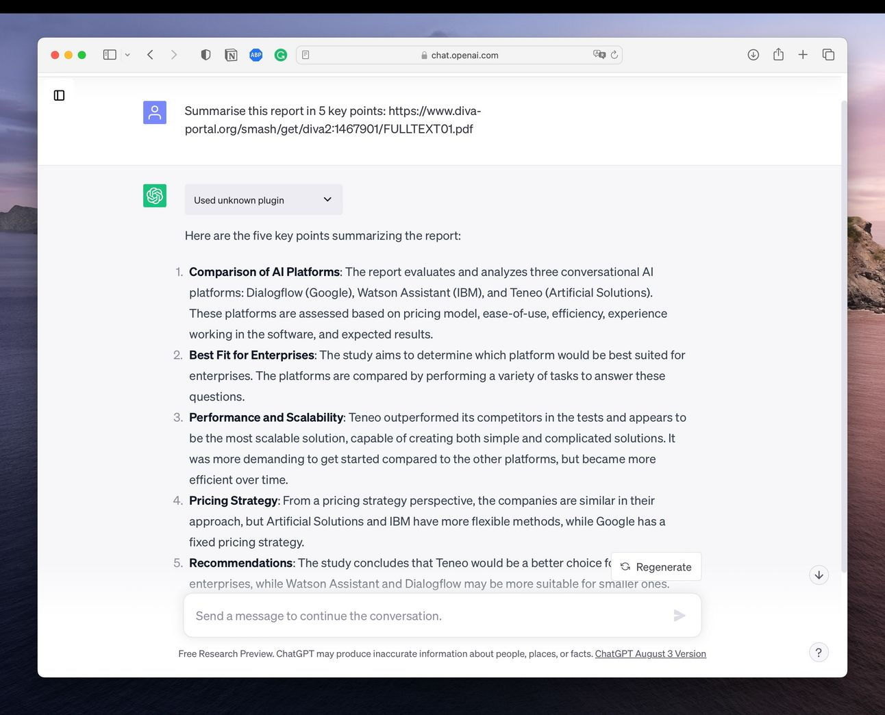Open ChatGPT sidebar toggle icon

[x=59, y=95]
